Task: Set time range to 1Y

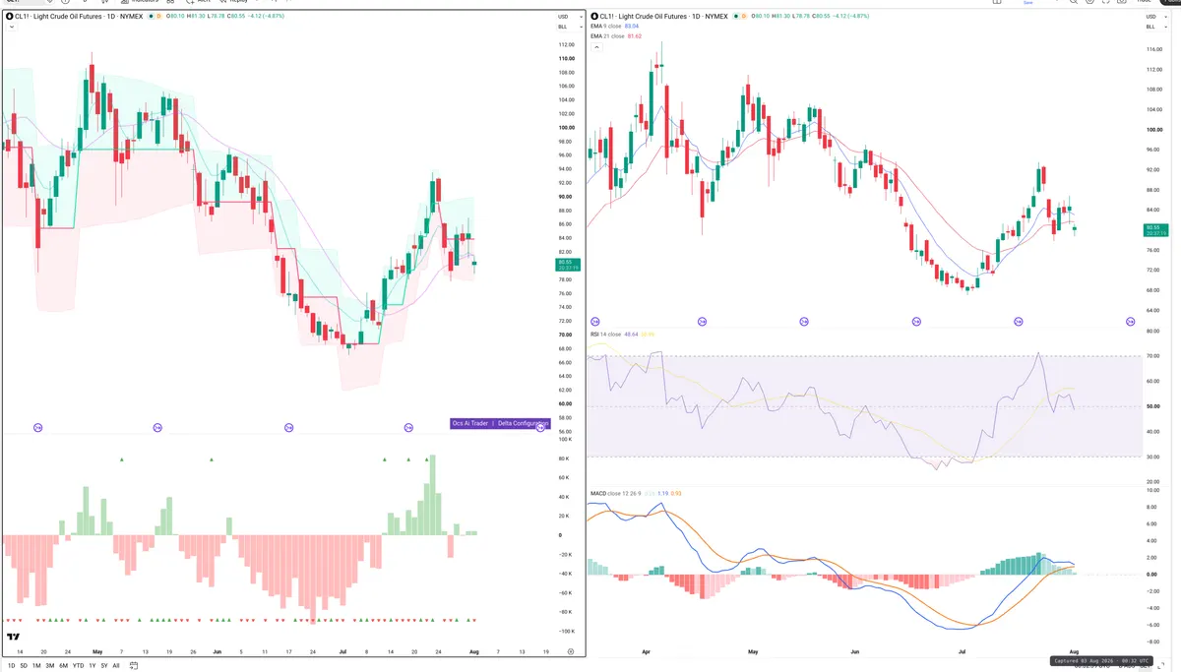Action: point(92,666)
